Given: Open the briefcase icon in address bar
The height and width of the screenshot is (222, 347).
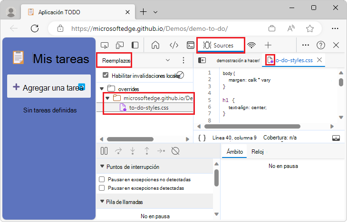Looking at the screenshot, I should click(272, 28).
